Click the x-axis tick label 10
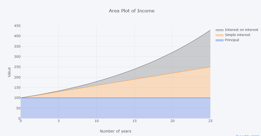Image resolution: width=261 pixels, height=136 pixels. (97, 121)
